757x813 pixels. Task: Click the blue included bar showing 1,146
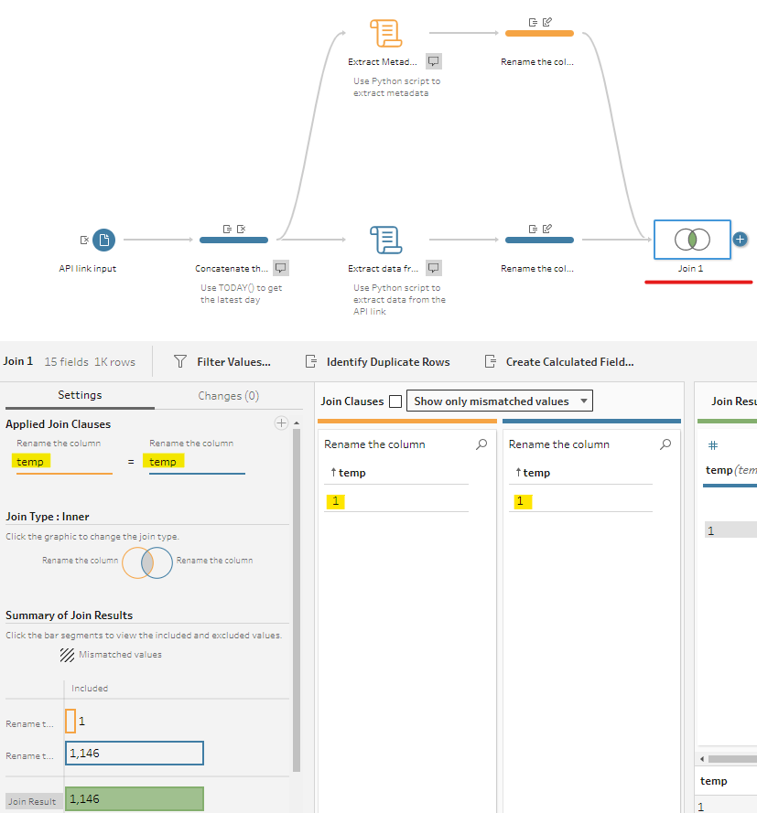135,753
